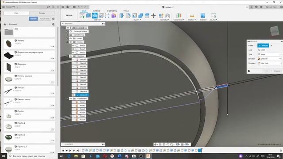Click the New Folder button
Screen dimensions: 283x159
[x=45, y=19]
